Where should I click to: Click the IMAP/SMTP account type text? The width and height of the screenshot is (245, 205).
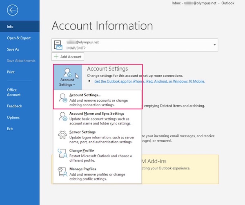[x=76, y=48]
